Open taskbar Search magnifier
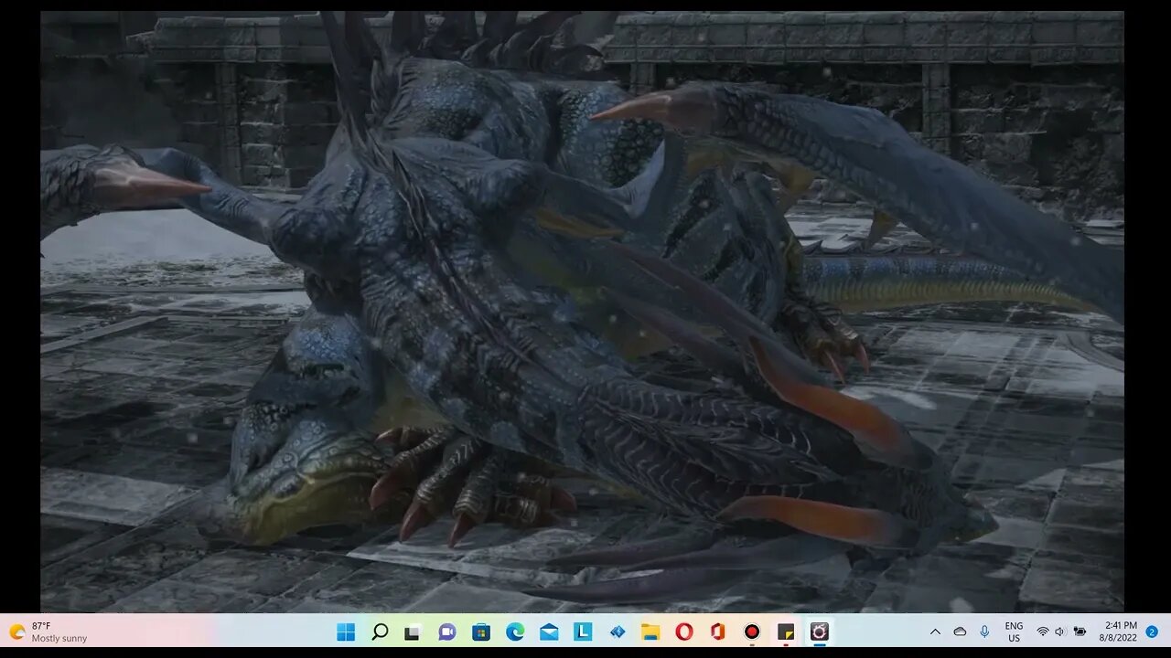This screenshot has height=658, width=1171. pos(380,631)
